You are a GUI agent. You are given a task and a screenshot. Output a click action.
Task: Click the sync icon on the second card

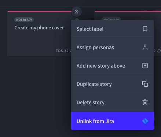click(159, 51)
